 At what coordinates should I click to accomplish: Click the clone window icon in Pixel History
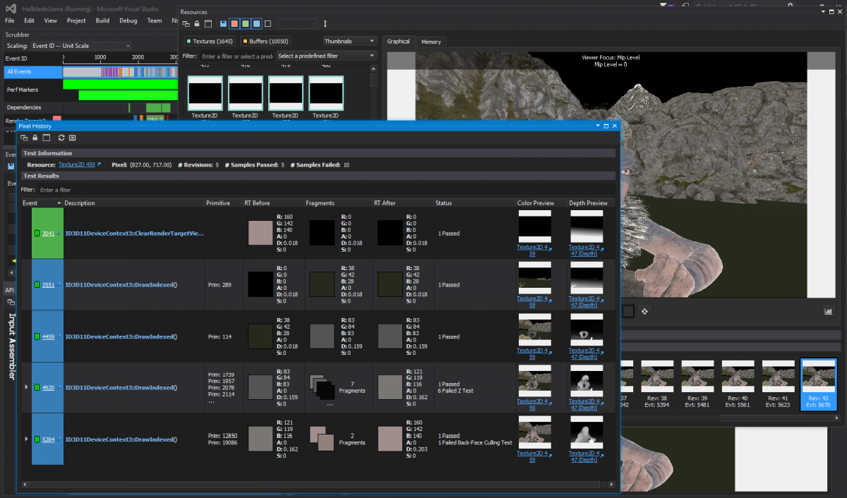24,138
